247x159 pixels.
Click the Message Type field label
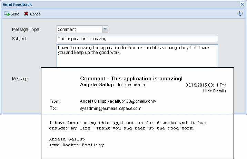[x=26, y=30]
